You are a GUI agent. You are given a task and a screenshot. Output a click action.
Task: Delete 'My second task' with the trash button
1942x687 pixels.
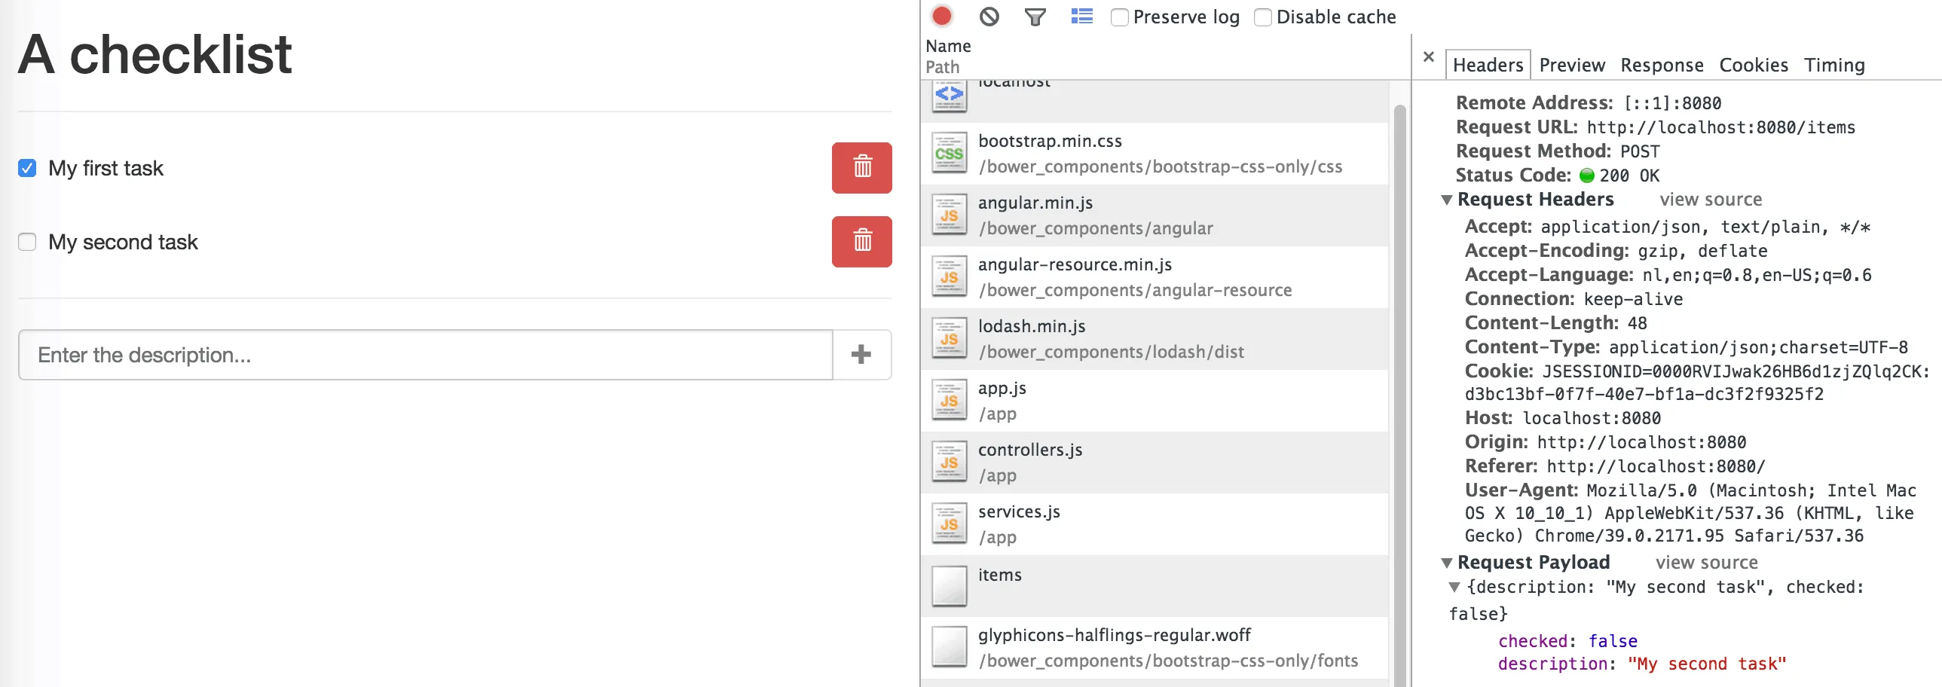[x=861, y=242]
